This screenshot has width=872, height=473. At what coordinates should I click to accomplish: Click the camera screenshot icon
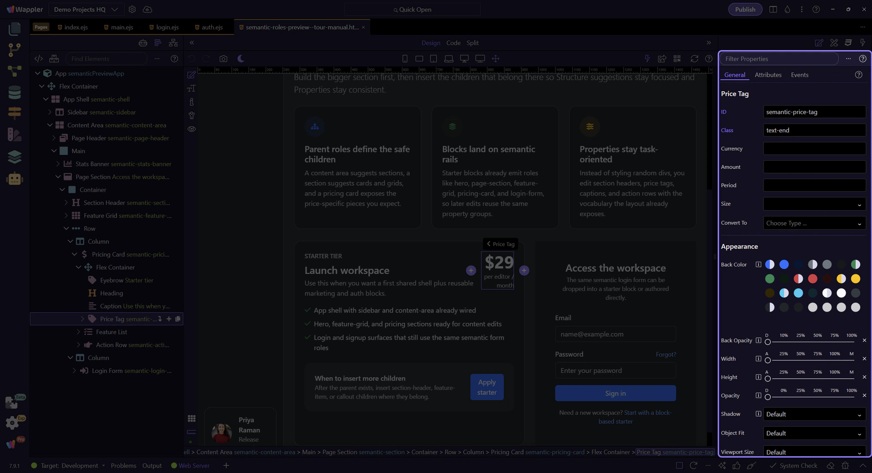pyautogui.click(x=223, y=59)
